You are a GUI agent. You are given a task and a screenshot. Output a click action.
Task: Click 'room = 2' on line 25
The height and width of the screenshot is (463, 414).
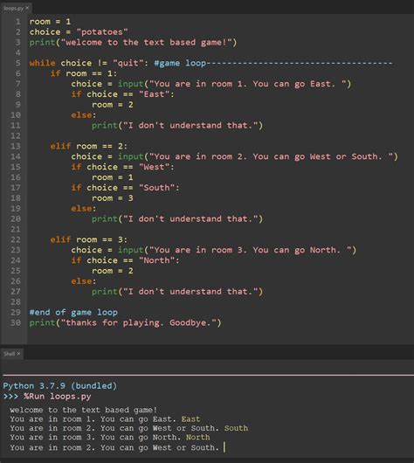pyautogui.click(x=113, y=271)
